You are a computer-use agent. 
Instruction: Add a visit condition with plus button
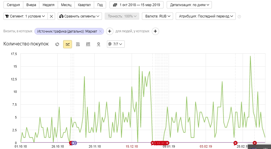(110, 31)
